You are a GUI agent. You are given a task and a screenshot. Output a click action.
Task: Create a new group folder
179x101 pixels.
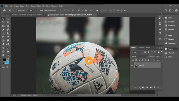151,87
